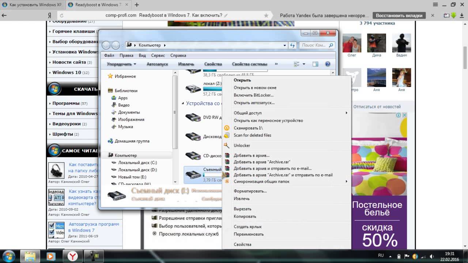The width and height of the screenshot is (468, 263).
Task: Open the Правка menu
Action: (x=126, y=56)
